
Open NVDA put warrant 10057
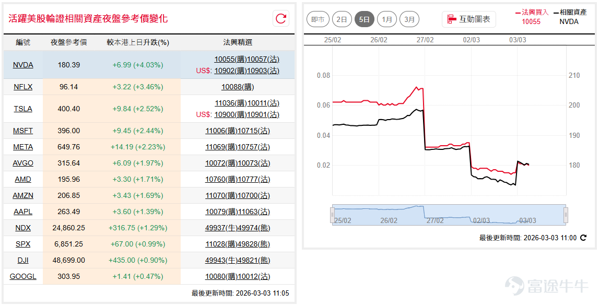pos(263,59)
